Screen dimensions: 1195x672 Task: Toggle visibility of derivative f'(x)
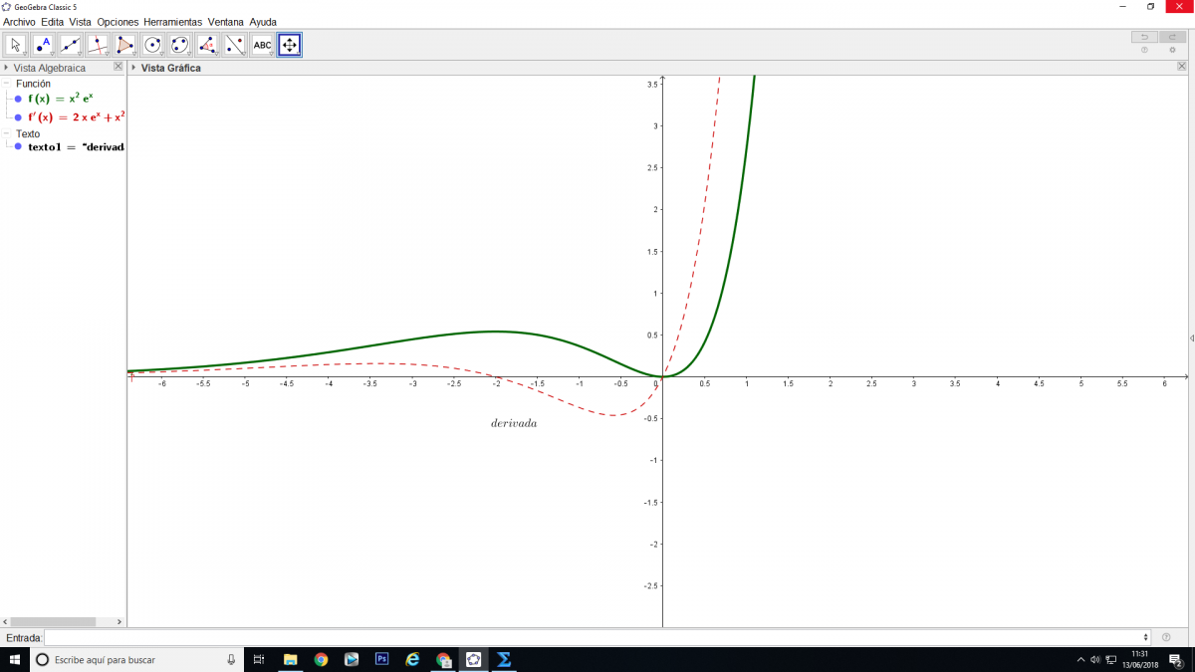click(x=18, y=117)
